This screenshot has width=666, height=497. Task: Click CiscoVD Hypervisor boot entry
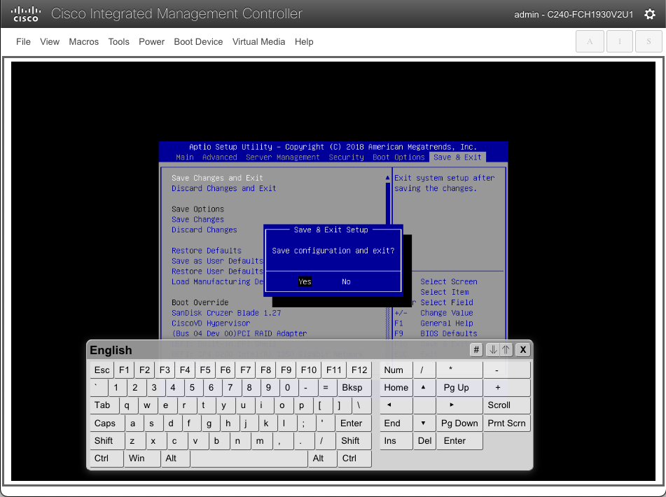coord(211,323)
